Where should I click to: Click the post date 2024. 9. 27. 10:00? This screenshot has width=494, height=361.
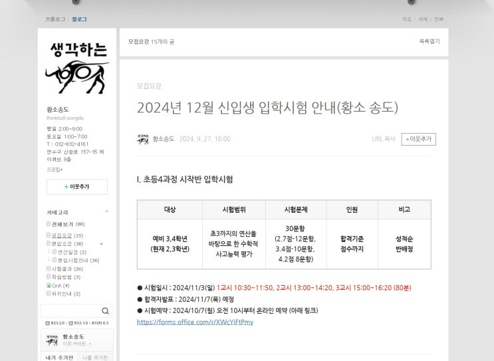point(205,139)
